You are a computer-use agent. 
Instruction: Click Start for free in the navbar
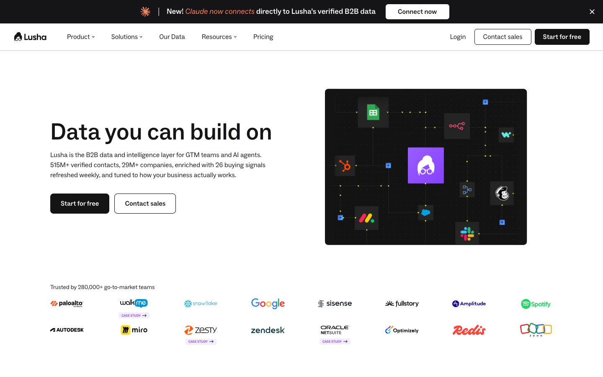562,37
